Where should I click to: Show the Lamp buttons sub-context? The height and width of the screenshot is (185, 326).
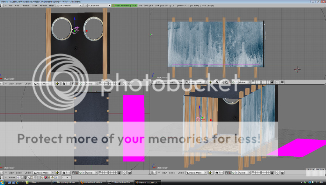(42, 178)
